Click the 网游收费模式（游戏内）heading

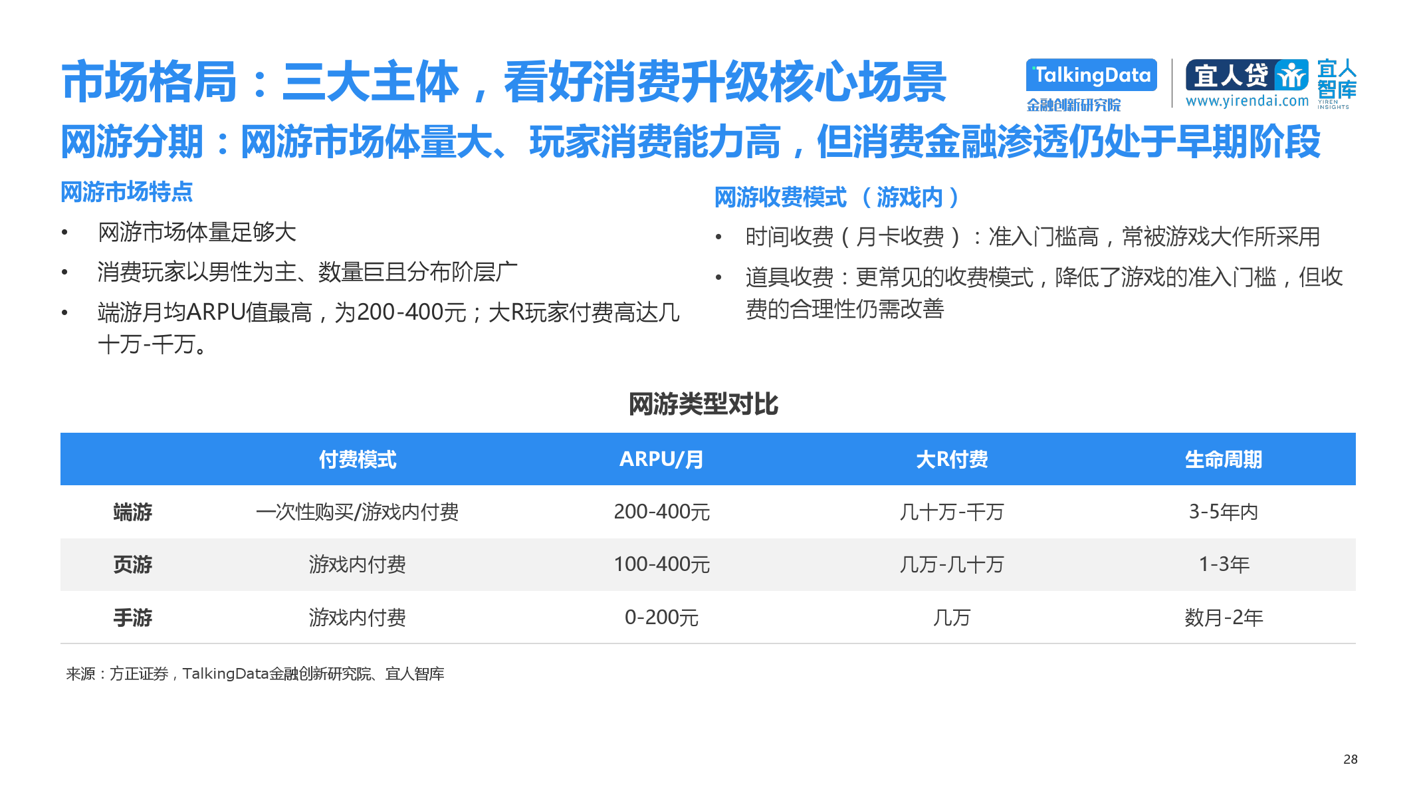pyautogui.click(x=836, y=197)
